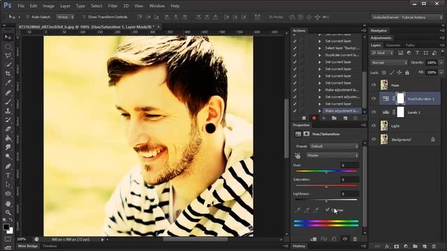Image resolution: width=447 pixels, height=251 pixels.
Task: Open the File menu
Action: (x=21, y=6)
